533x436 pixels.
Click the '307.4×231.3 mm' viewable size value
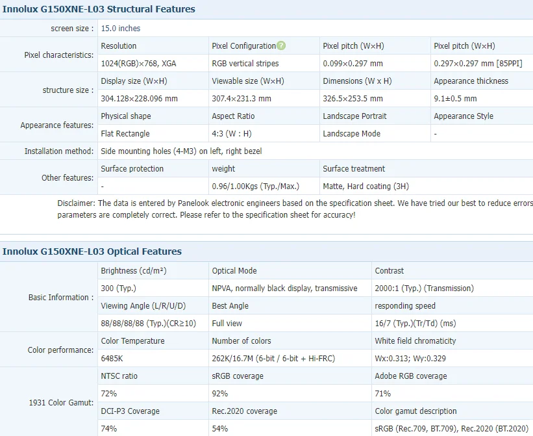(x=242, y=99)
